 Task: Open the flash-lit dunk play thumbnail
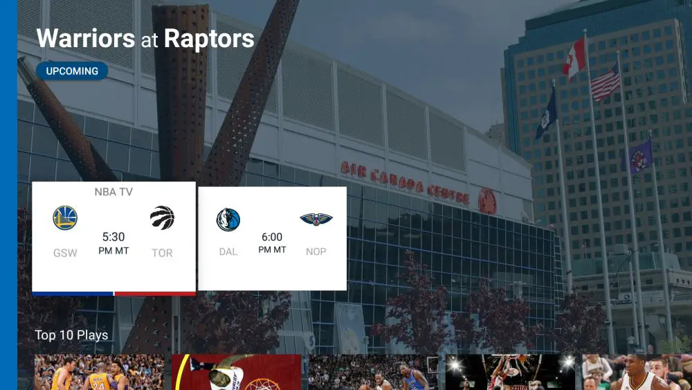[x=510, y=372]
